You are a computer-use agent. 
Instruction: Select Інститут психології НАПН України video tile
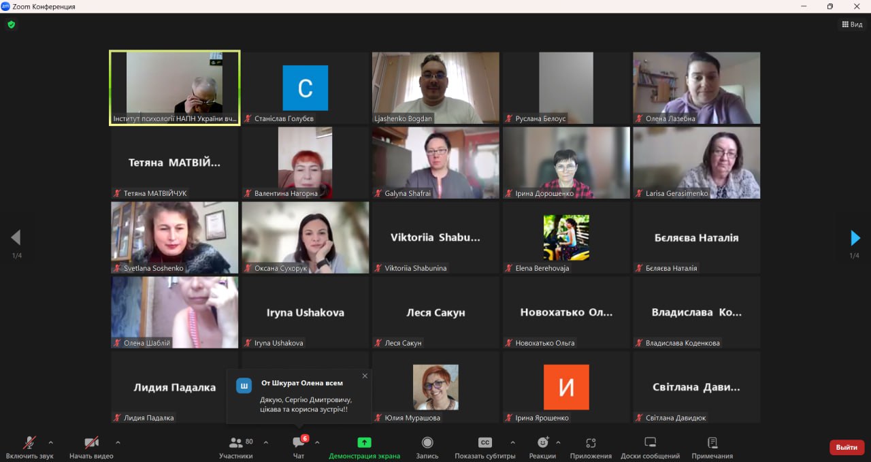(175, 88)
